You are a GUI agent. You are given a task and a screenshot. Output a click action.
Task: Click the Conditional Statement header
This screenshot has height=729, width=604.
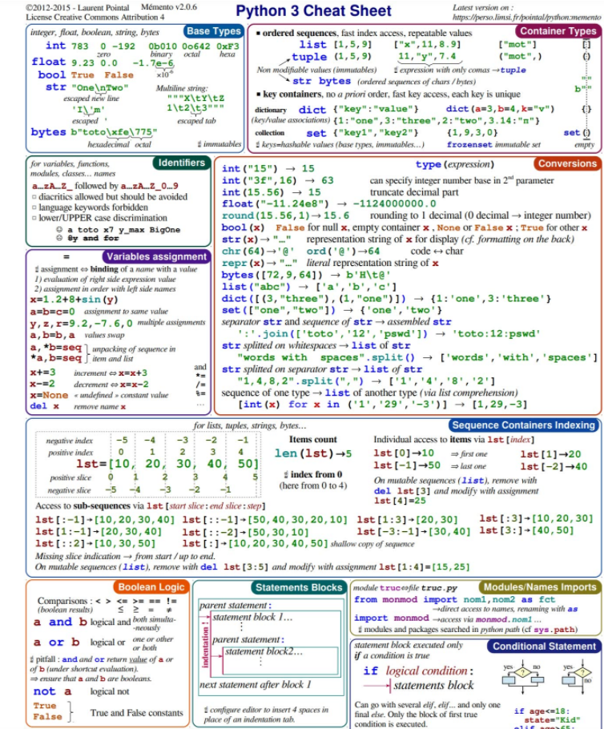(x=544, y=646)
